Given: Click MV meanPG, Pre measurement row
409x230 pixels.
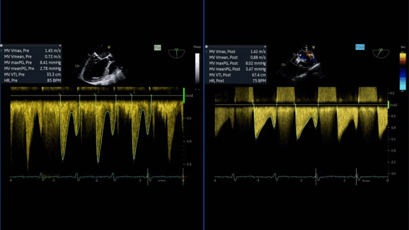Looking at the screenshot, I should (32, 68).
